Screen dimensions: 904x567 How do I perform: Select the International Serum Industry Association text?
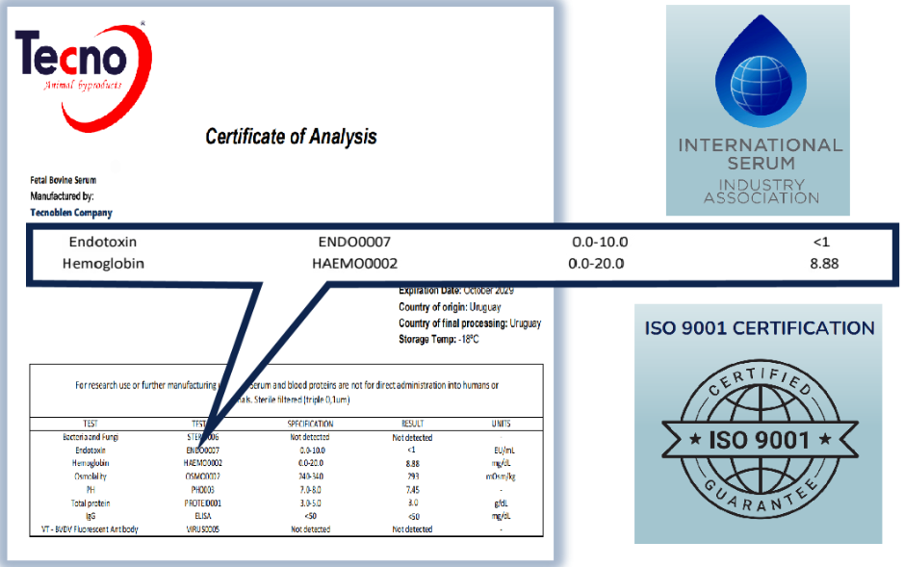760,170
